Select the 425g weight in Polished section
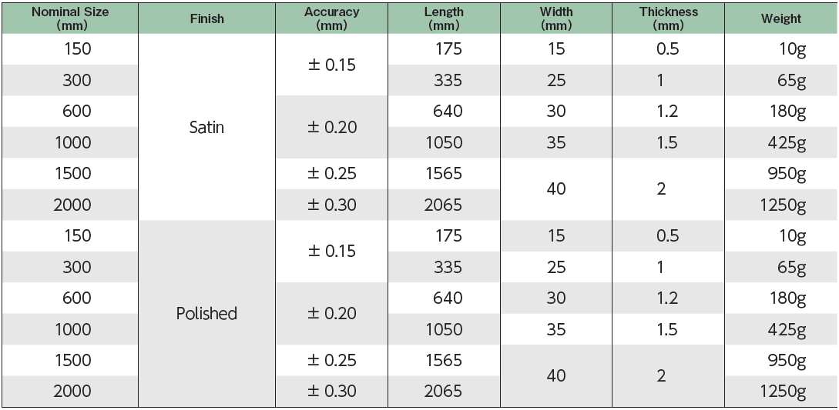The height and width of the screenshot is (410, 839). [781, 329]
